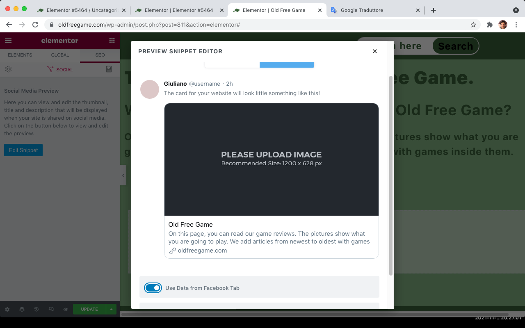
Task: Switch Responsive Mode icon
Action: pos(51,309)
